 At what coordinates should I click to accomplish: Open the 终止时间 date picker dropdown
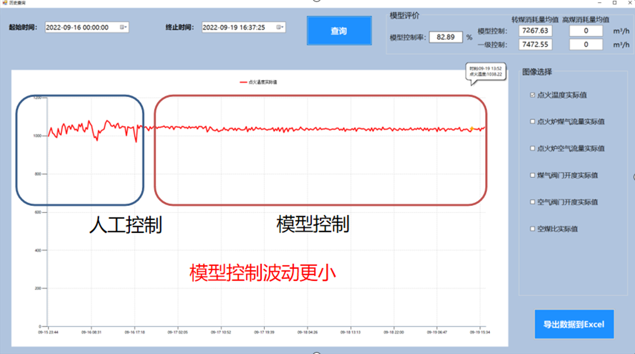tap(279, 27)
